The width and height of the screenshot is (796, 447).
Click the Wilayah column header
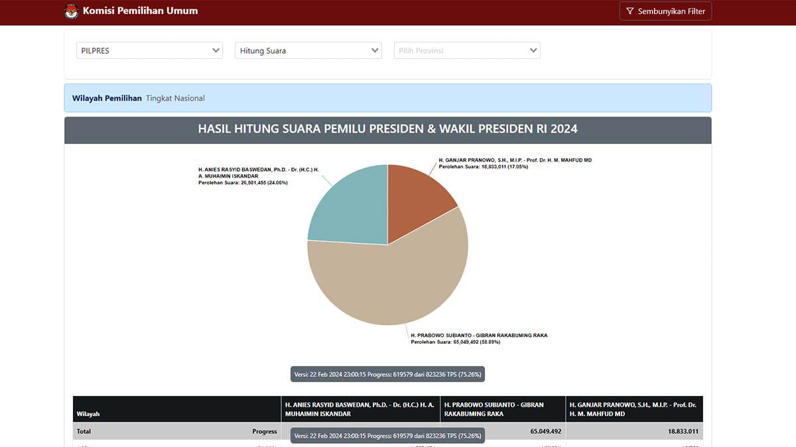177,409
